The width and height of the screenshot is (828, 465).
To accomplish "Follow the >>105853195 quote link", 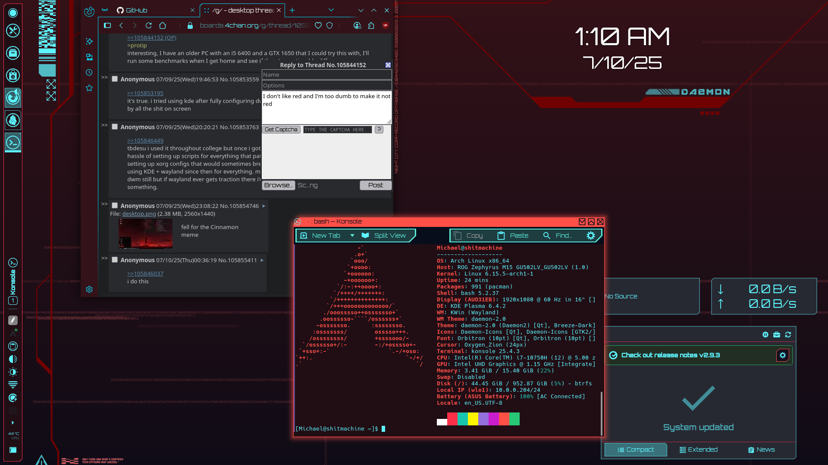I will (x=145, y=93).
